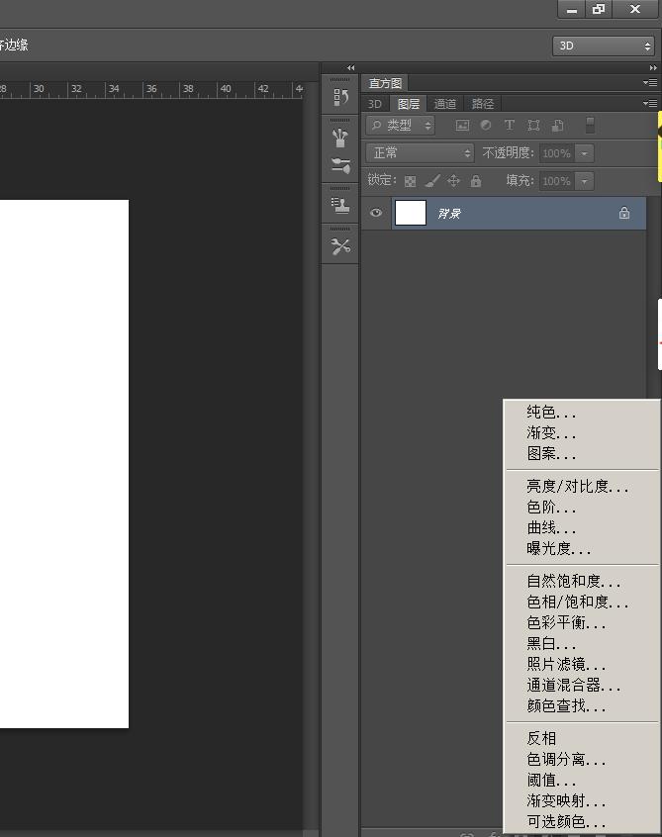Viewport: 662px width, 837px height.
Task: Switch to the 通道 tab
Action: pyautogui.click(x=445, y=104)
